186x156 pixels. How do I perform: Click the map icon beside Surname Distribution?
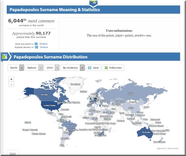[4, 56]
